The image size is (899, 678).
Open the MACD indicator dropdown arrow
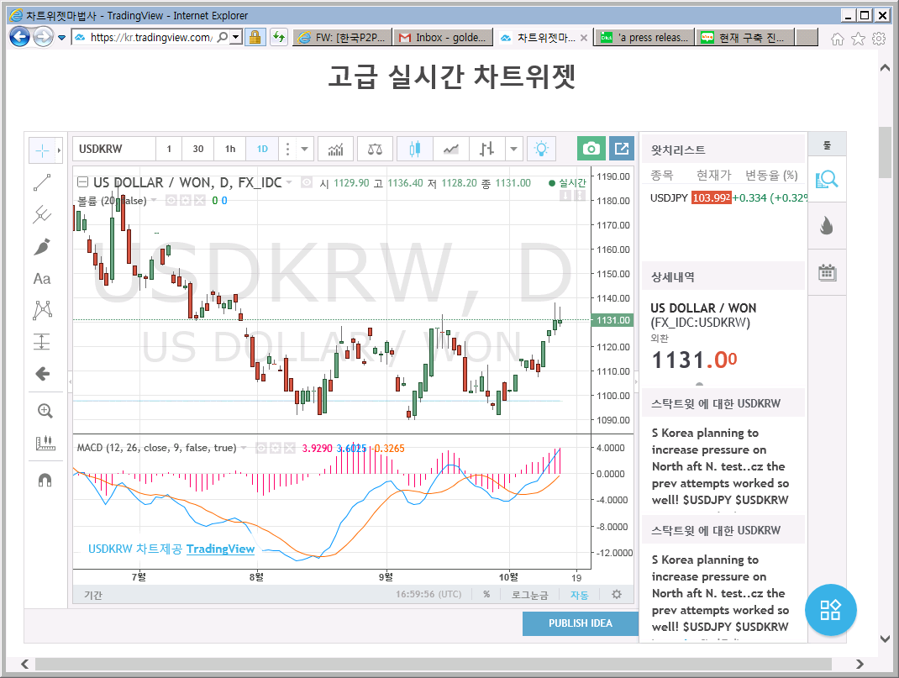click(x=244, y=448)
